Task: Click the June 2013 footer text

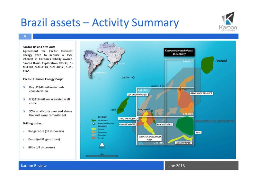Action: point(176,166)
